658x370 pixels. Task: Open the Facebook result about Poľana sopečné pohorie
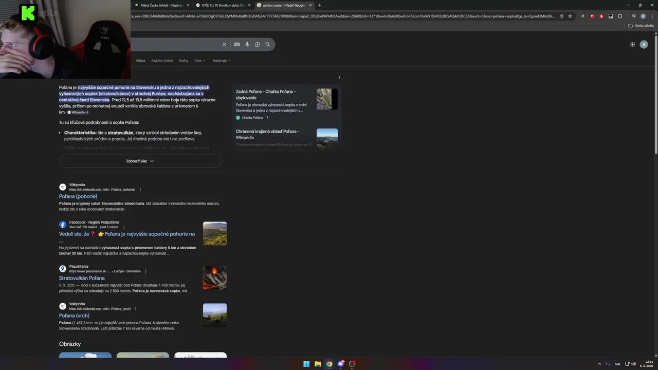pyautogui.click(x=127, y=234)
